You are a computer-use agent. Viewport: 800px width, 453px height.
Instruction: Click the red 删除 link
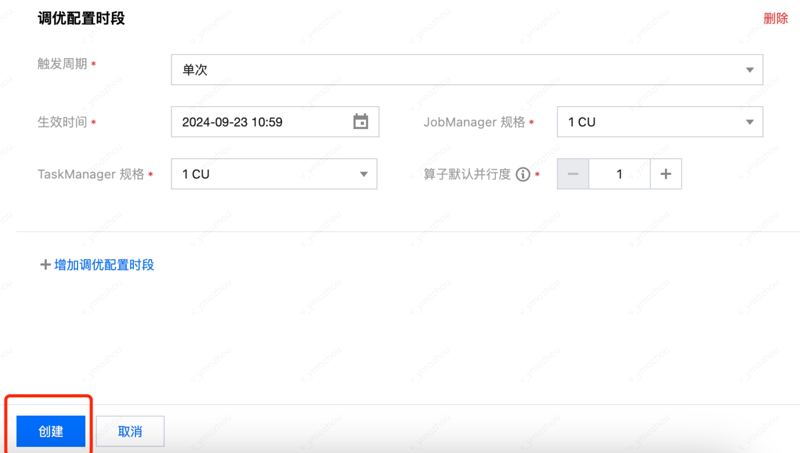[775, 18]
